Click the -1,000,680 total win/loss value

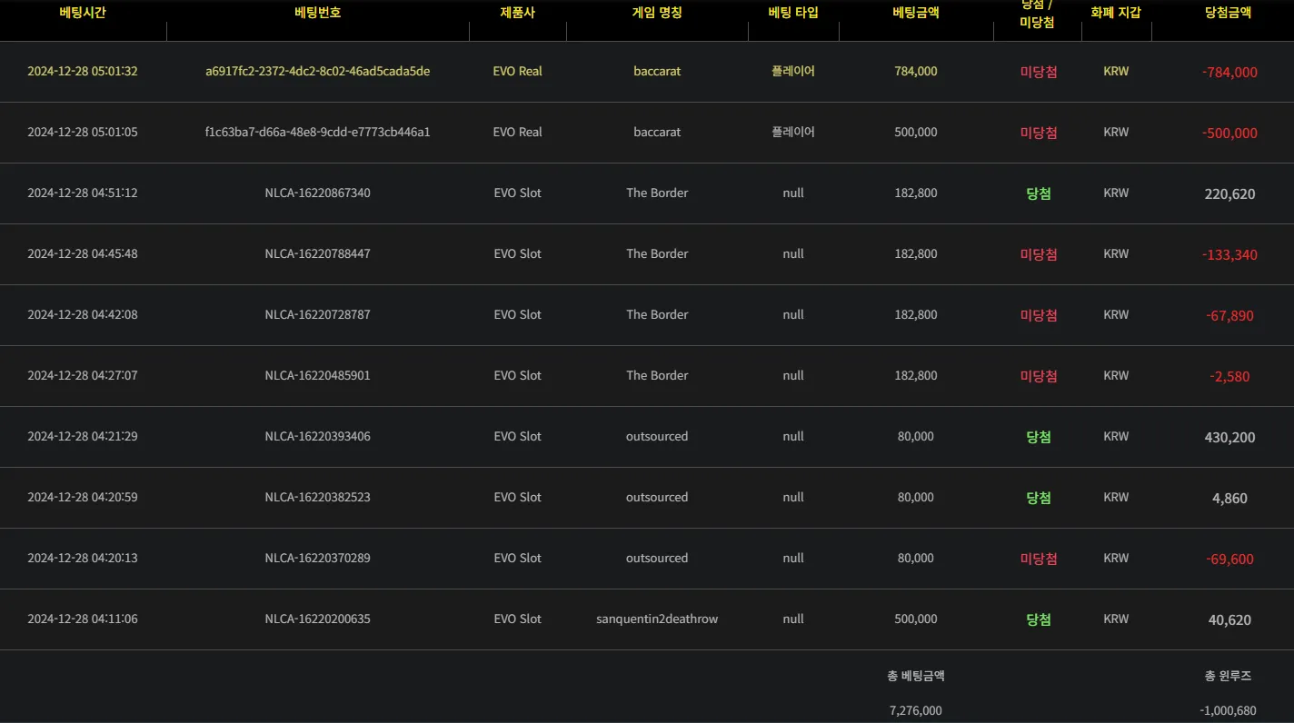tap(1228, 710)
